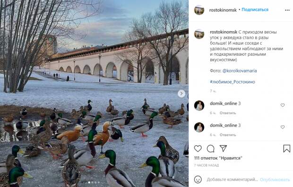Click Подписаться to follow rostokinomsk
293x187 pixels.
tap(255, 10)
